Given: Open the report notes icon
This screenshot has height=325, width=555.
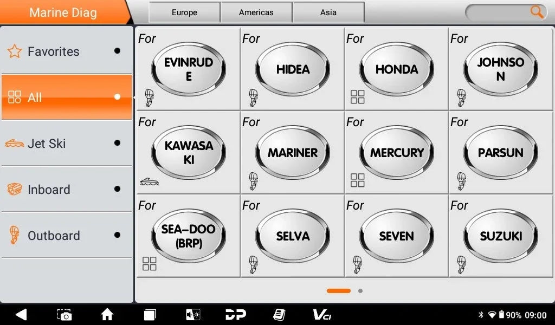Looking at the screenshot, I should coord(279,315).
